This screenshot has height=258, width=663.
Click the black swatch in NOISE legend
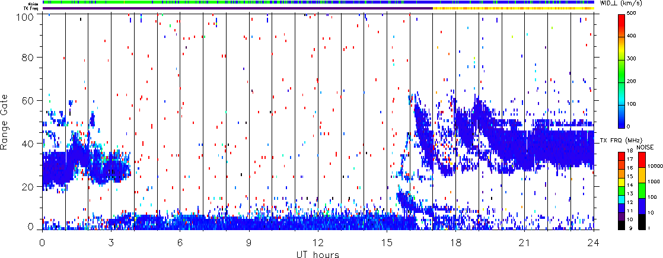pos(642,222)
